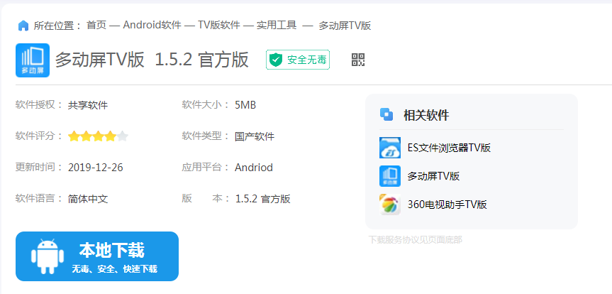
Task: Click the 安全无毒 safety badge
Action: pos(298,60)
